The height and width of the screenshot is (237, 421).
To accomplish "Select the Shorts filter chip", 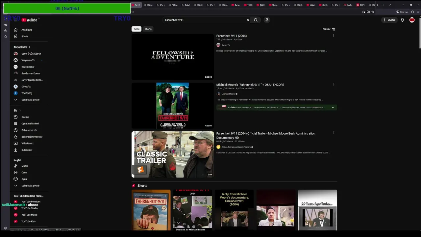I will coord(148,29).
